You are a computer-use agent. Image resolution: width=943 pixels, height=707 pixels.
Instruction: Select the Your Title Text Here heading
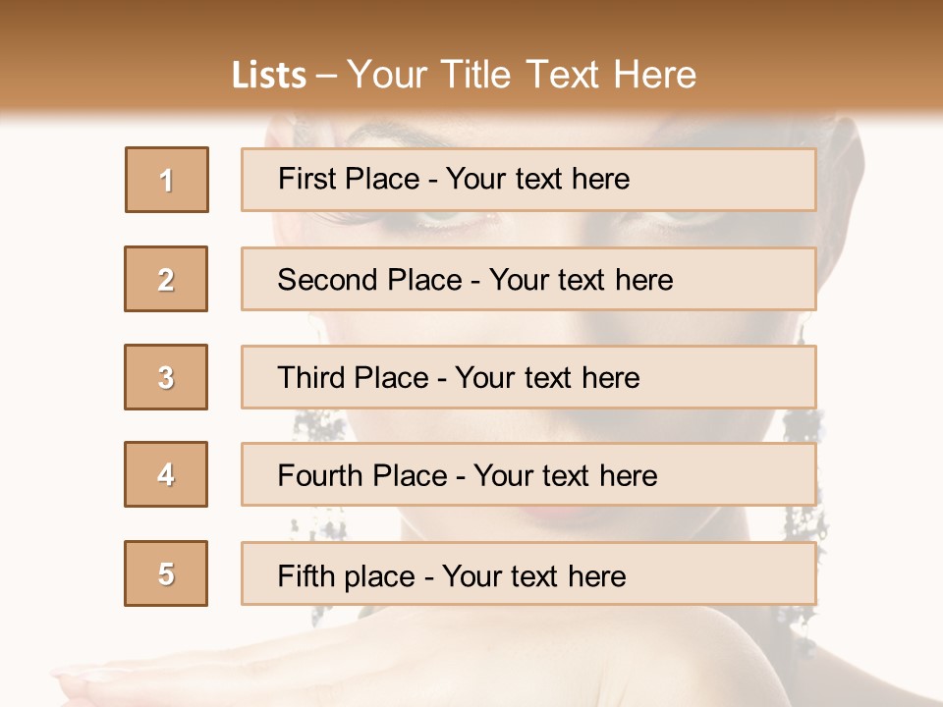522,75
